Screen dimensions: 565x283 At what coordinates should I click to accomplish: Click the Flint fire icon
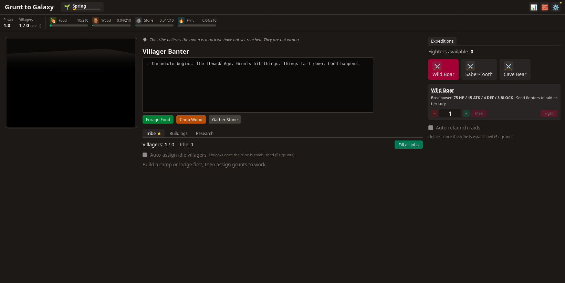click(181, 21)
